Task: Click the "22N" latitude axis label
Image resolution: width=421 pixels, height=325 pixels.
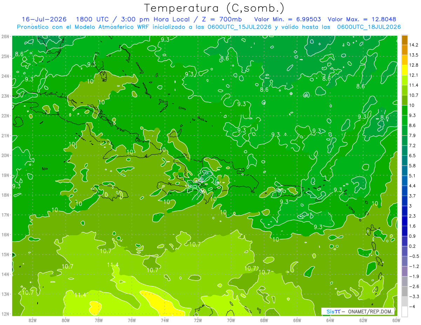Action: (5, 116)
